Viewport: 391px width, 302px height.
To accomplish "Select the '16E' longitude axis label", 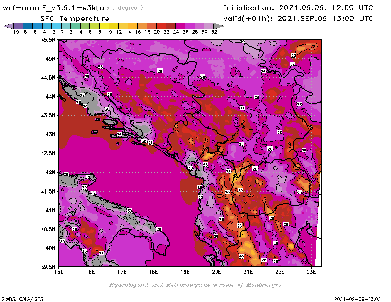I will click(90, 272).
